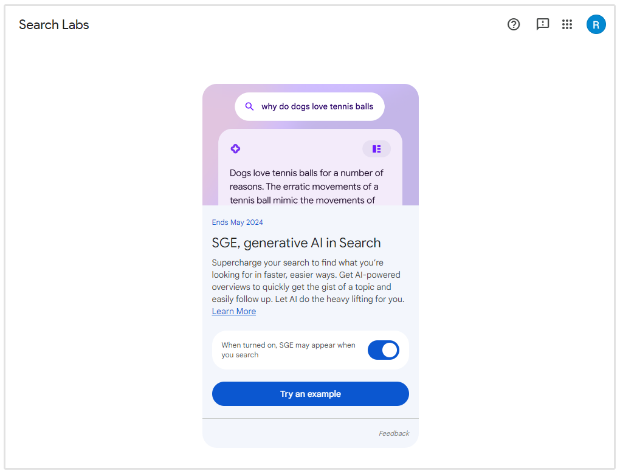Click the purple generative AI sparkle icon
This screenshot has width=620, height=474.
coord(236,149)
